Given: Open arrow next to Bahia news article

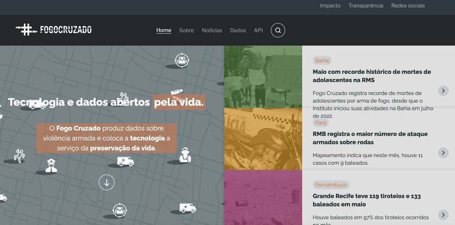Looking at the screenshot, I should click(443, 91).
